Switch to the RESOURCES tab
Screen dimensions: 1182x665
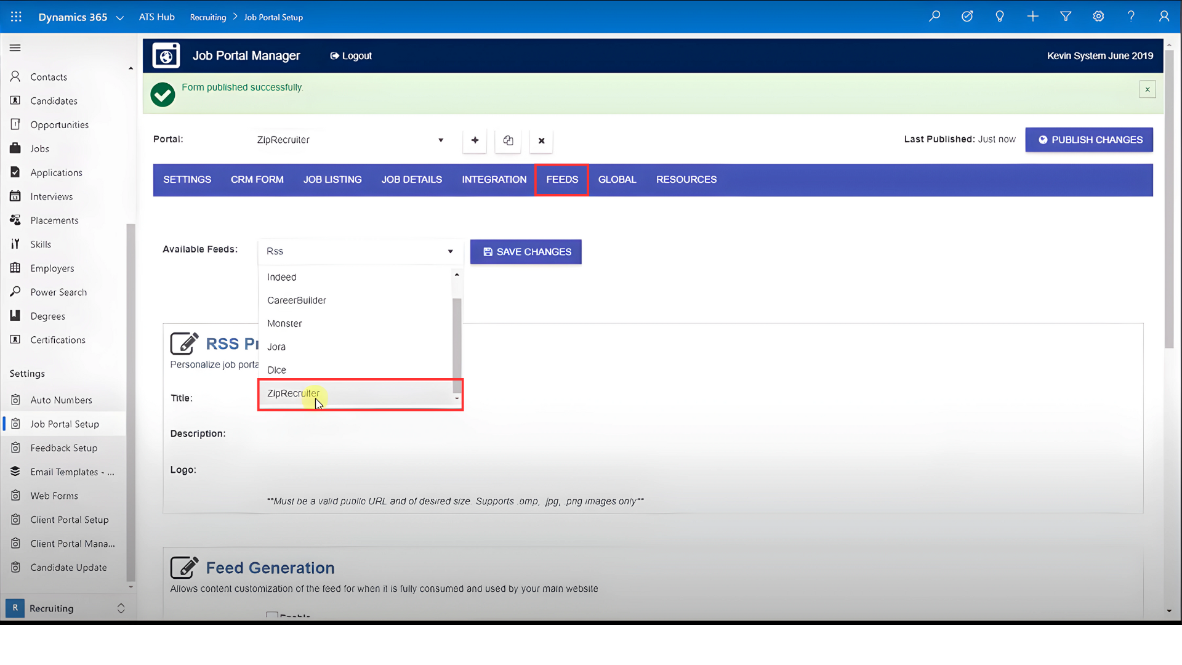686,180
